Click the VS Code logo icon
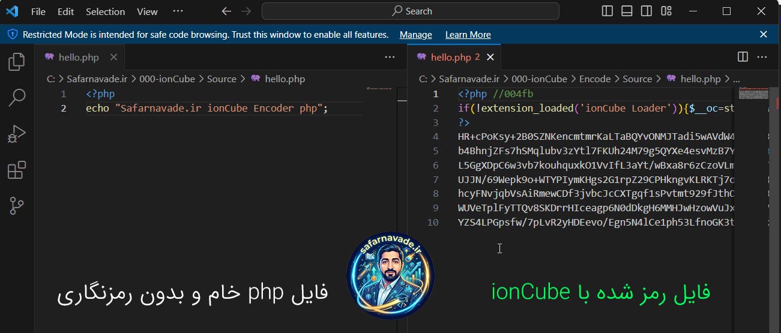The height and width of the screenshot is (333, 781). click(12, 11)
